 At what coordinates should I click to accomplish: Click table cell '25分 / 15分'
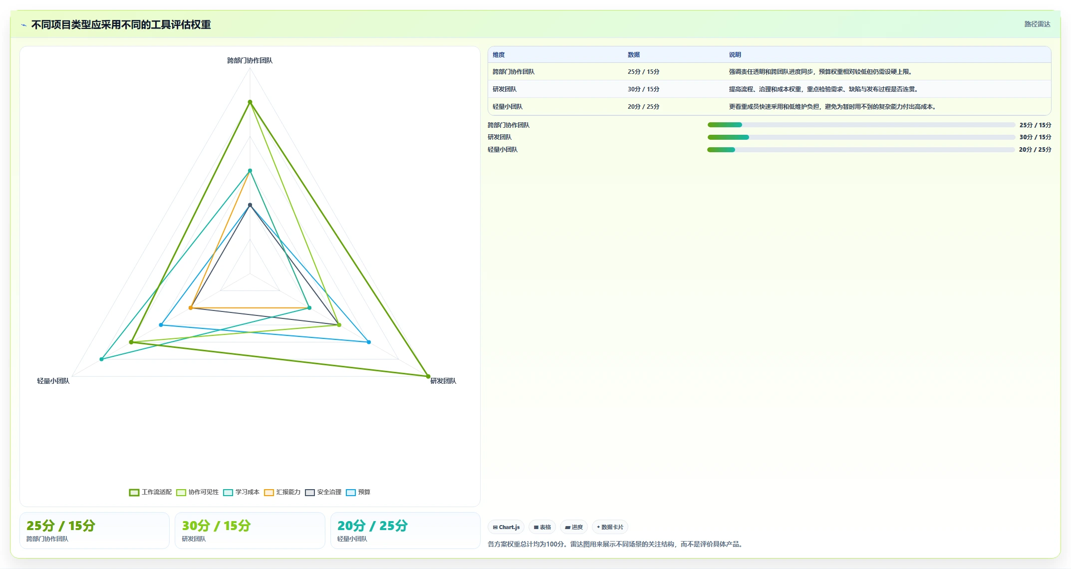pyautogui.click(x=643, y=72)
